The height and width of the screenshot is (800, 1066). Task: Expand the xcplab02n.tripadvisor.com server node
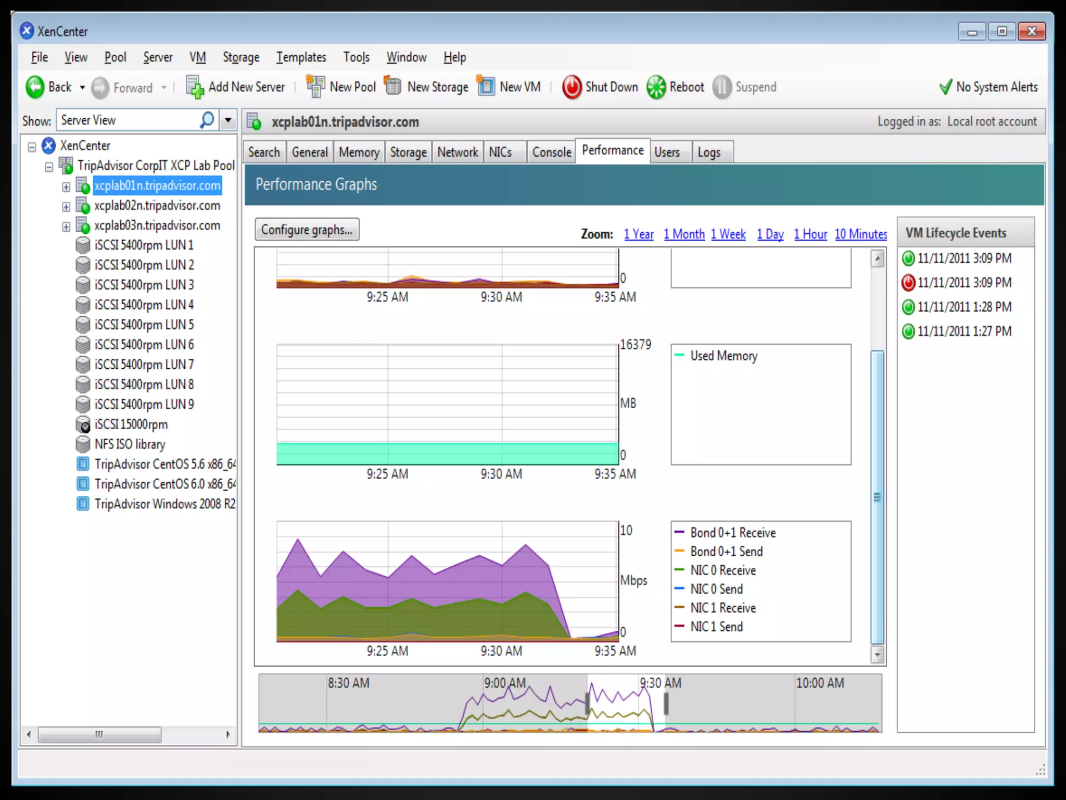[66, 207]
